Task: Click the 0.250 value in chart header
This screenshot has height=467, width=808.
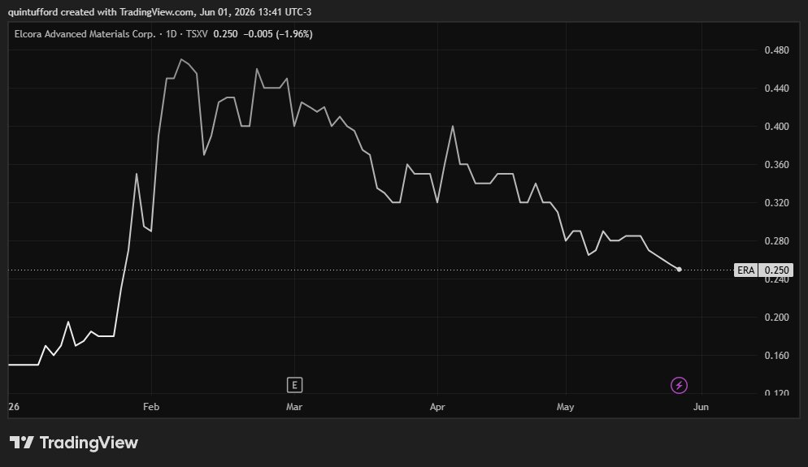Action: [x=226, y=34]
